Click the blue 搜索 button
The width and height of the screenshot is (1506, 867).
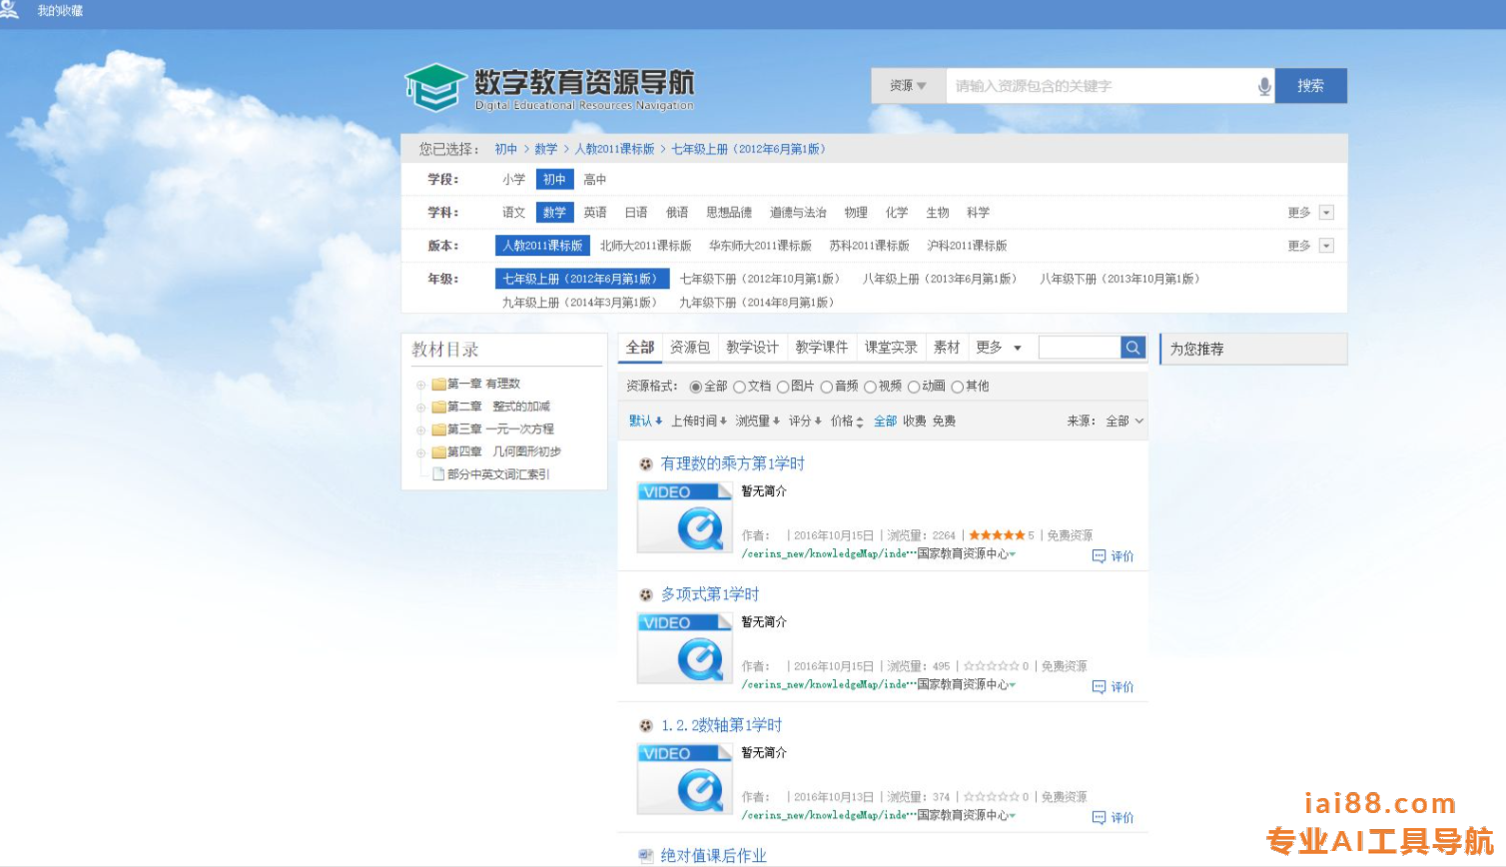coord(1310,86)
